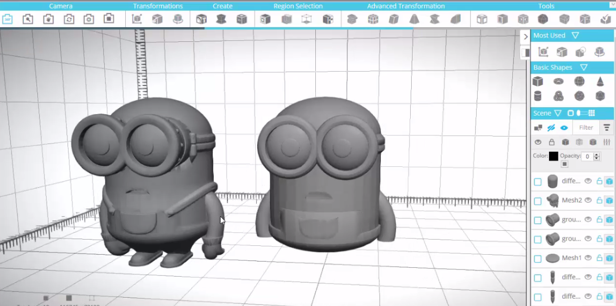The image size is (616, 306).
Task: Open the Create menu
Action: [222, 6]
